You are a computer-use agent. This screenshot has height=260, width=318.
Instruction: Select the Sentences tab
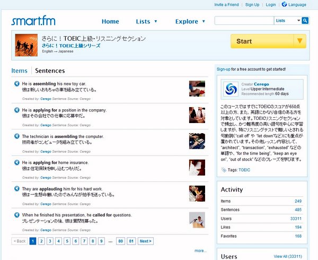pyautogui.click(x=50, y=71)
